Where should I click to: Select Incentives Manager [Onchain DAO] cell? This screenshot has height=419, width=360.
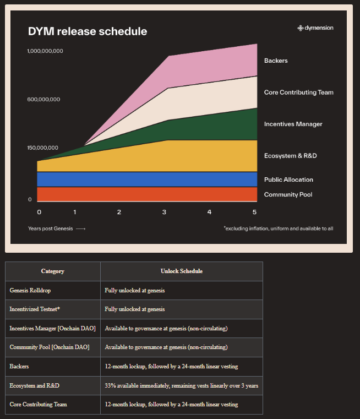(x=53, y=328)
